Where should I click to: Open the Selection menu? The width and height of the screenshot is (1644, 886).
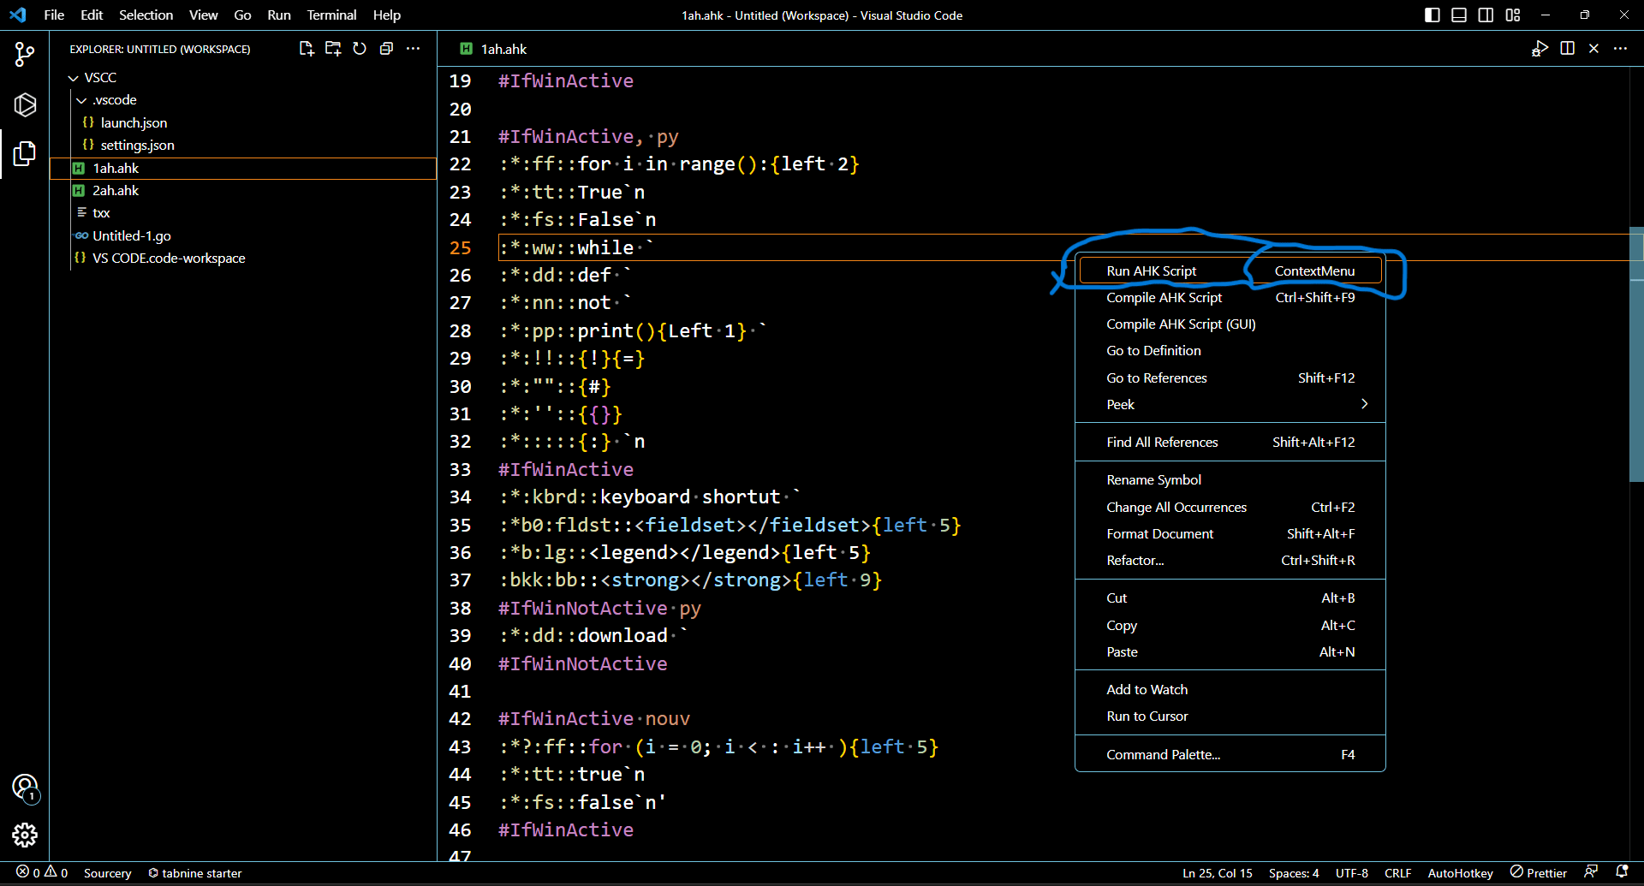[x=146, y=15]
